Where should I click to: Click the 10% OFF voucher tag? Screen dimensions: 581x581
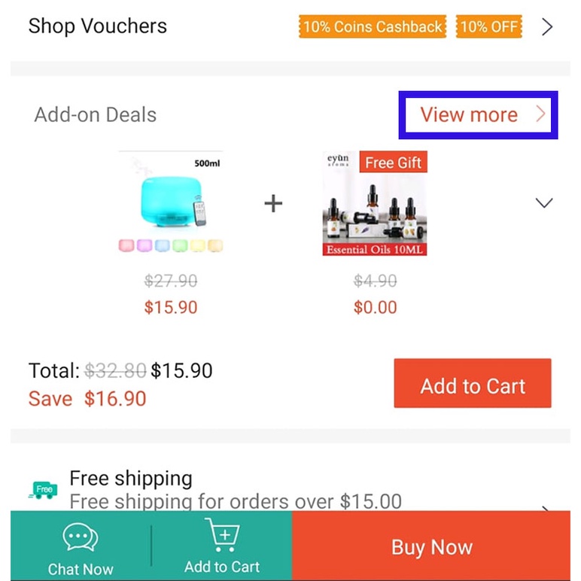488,26
